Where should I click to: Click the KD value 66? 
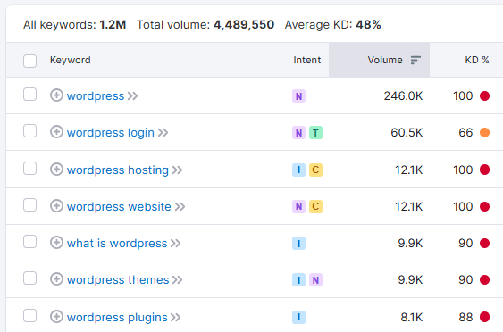click(465, 132)
